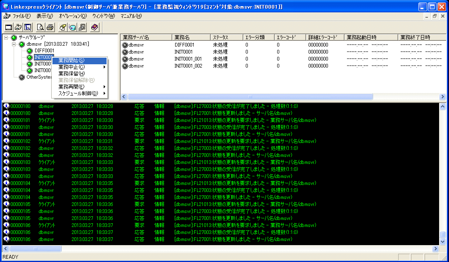The width and height of the screenshot is (449, 262).
Task: Click grey status icon in the INIT0001 table row
Action: click(125, 52)
